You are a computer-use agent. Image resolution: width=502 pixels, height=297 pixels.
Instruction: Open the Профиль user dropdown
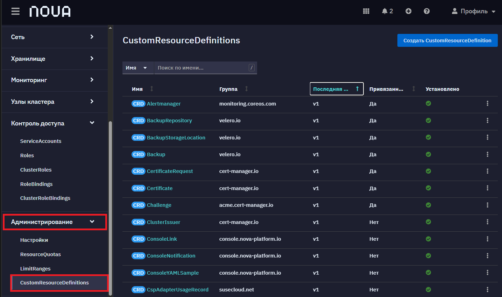[474, 11]
